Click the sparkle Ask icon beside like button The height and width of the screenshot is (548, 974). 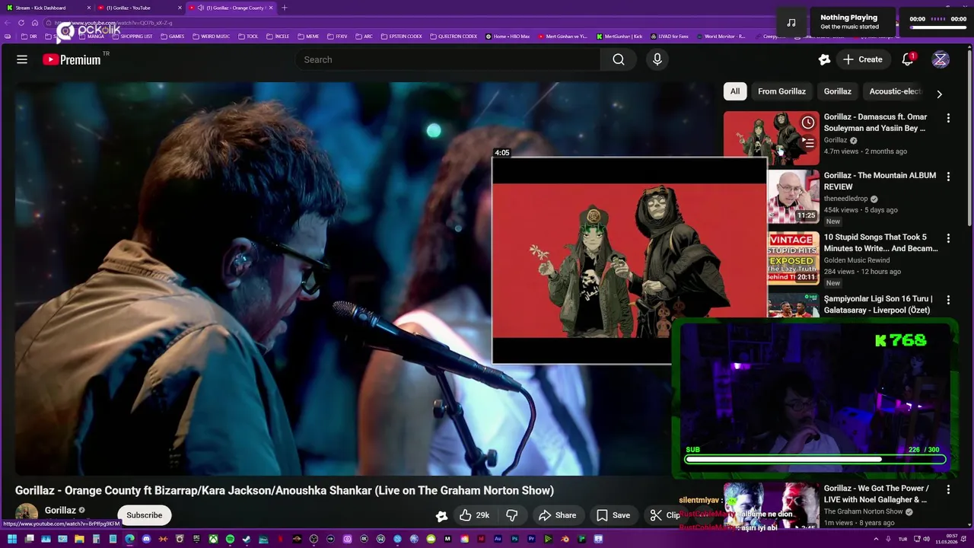point(441,515)
